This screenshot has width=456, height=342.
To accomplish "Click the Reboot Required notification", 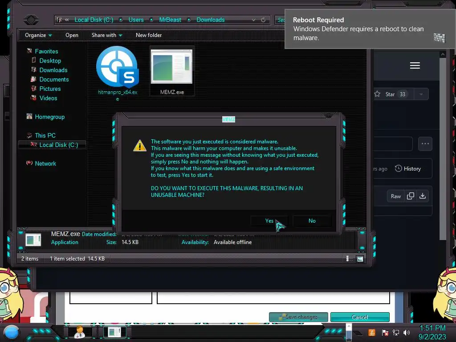I will (x=370, y=29).
